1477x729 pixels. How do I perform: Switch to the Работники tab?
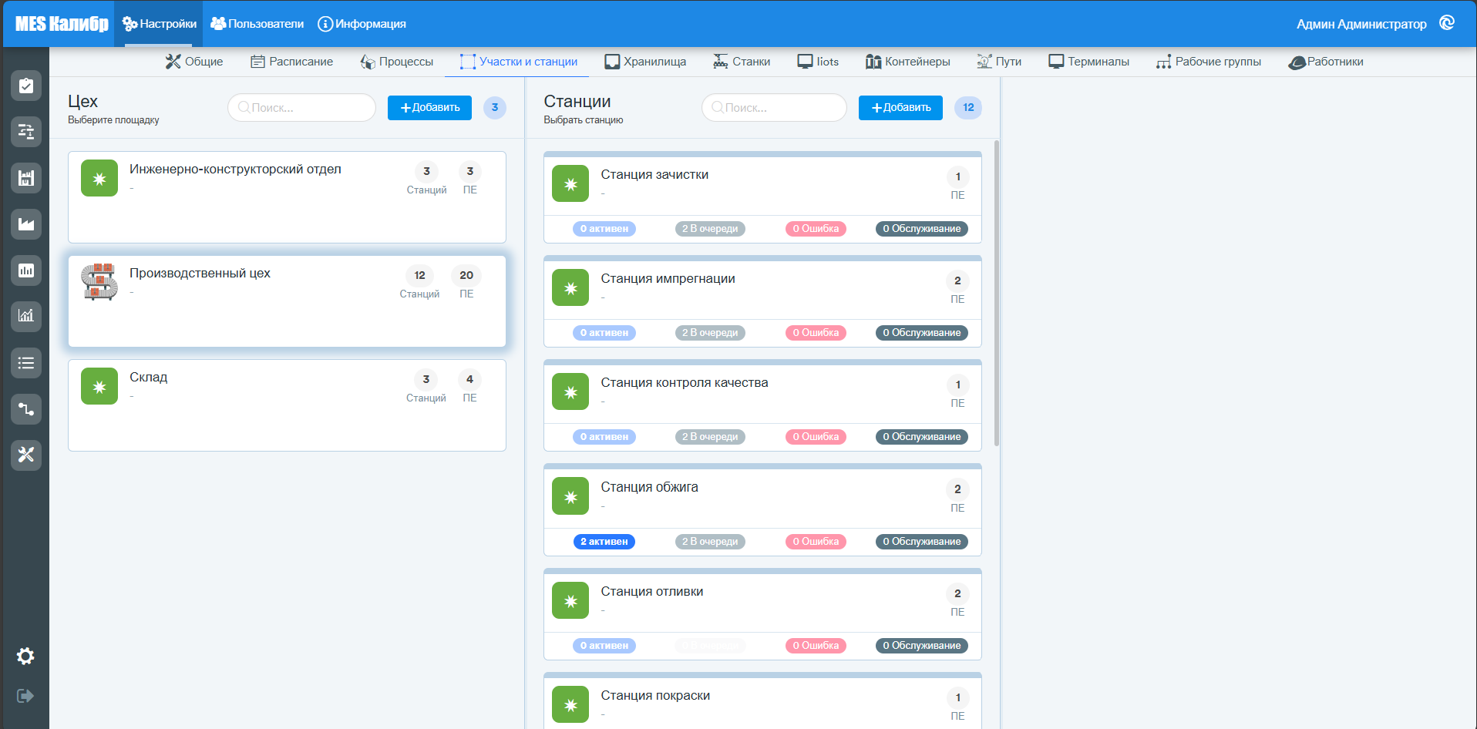pyautogui.click(x=1326, y=62)
